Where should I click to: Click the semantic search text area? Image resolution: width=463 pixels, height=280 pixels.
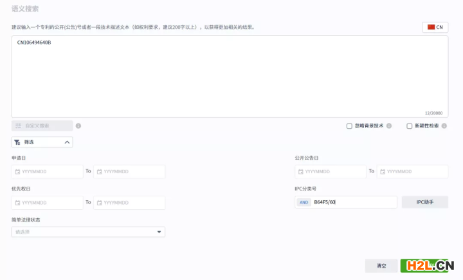230,77
